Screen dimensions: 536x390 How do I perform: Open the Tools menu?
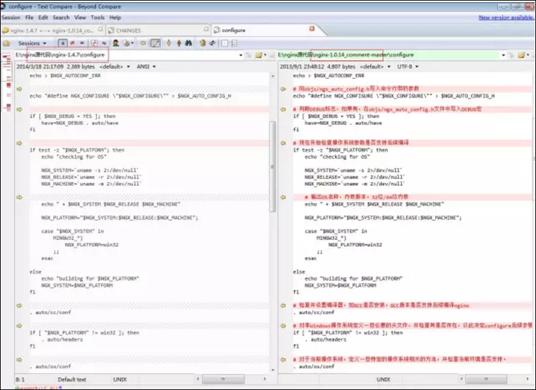coord(98,17)
